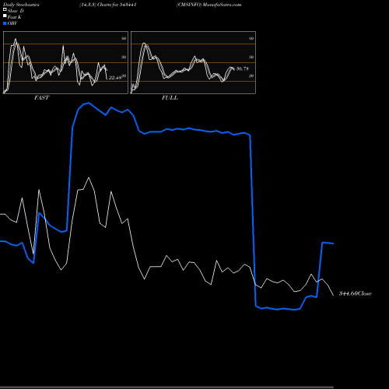This screenshot has height=389, width=389.
Task: Click the 'Fast K' legend label
Action: 15,17
